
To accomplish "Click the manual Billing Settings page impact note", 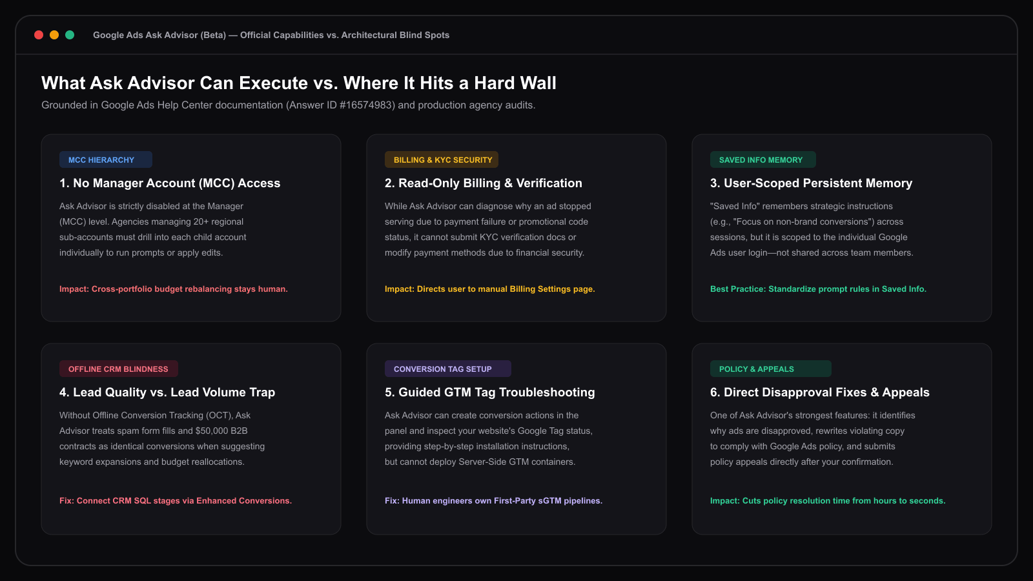I will (490, 289).
